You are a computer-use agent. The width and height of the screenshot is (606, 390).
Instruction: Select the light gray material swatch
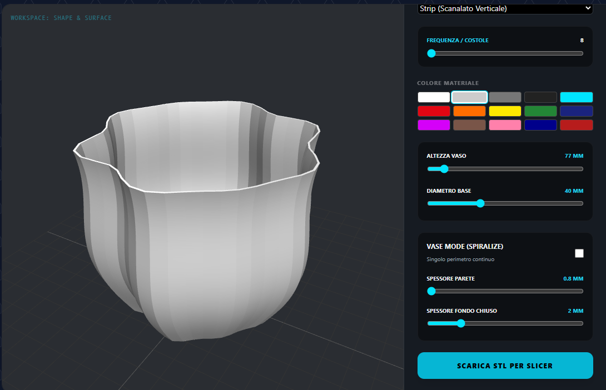click(x=469, y=97)
